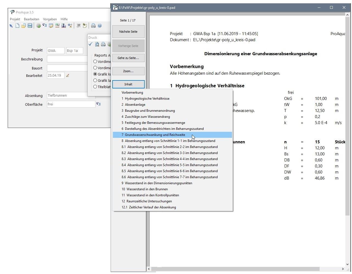Click the pencil edit icon beside Bearbeitet date
This screenshot has width=352, height=274.
(68, 76)
